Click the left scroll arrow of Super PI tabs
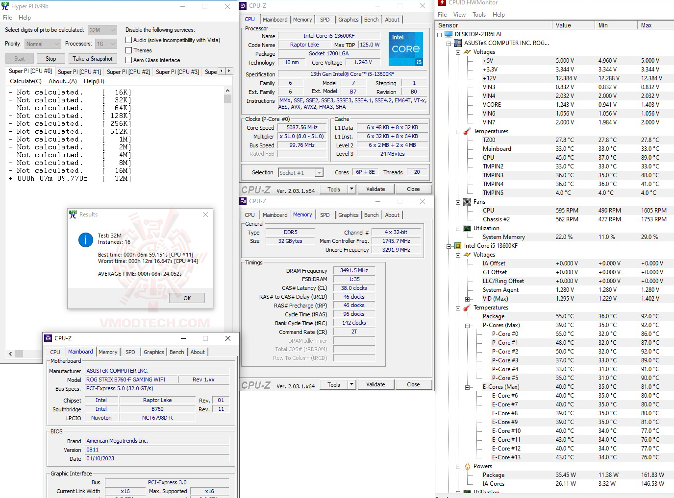674x498 pixels. (222, 71)
